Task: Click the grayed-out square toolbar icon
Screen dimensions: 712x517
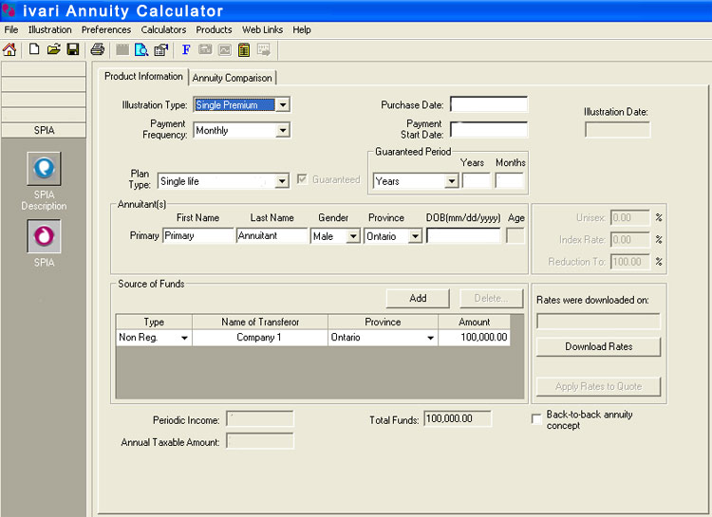Action: click(x=122, y=49)
